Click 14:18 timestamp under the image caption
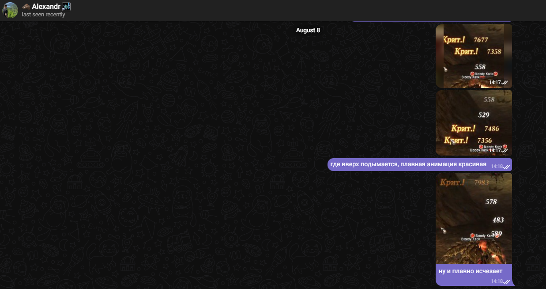546x289 pixels. click(497, 281)
